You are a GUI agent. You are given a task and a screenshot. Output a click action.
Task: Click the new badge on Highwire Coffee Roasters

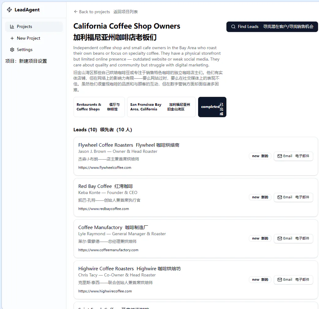260,279
